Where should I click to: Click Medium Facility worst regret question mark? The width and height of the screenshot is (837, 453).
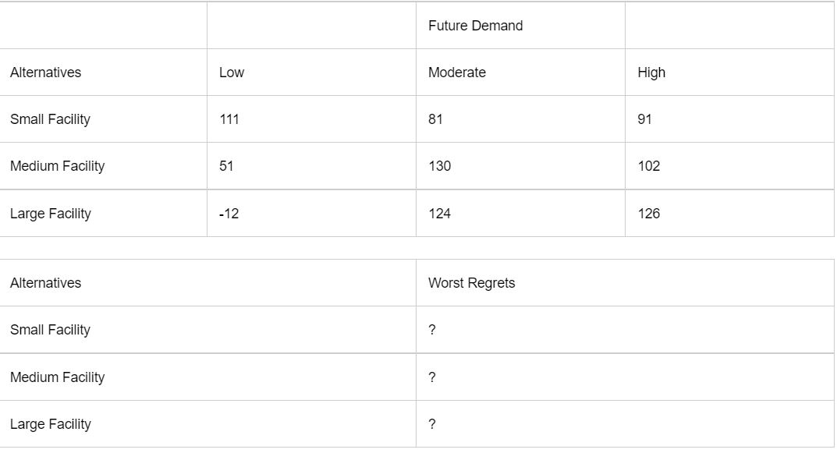pos(432,377)
